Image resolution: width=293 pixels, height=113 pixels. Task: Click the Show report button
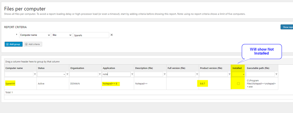click(287, 27)
